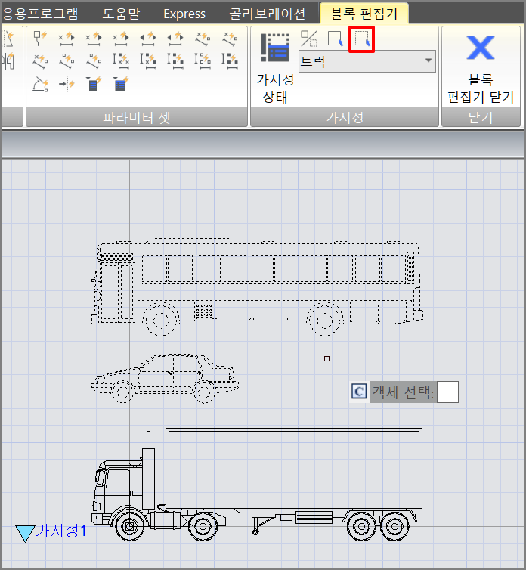526x570 pixels.
Task: Click the 가시성 panel title bar
Action: click(x=345, y=117)
